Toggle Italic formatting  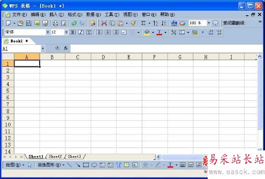click(x=81, y=32)
